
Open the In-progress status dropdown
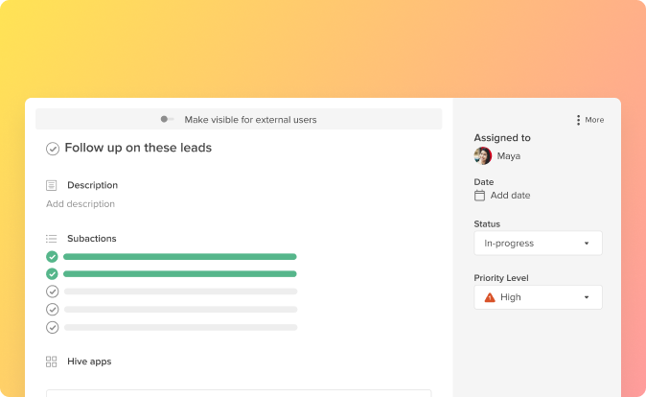click(538, 244)
